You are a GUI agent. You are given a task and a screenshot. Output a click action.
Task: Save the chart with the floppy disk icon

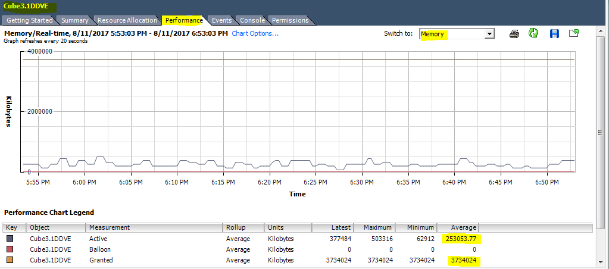click(554, 34)
